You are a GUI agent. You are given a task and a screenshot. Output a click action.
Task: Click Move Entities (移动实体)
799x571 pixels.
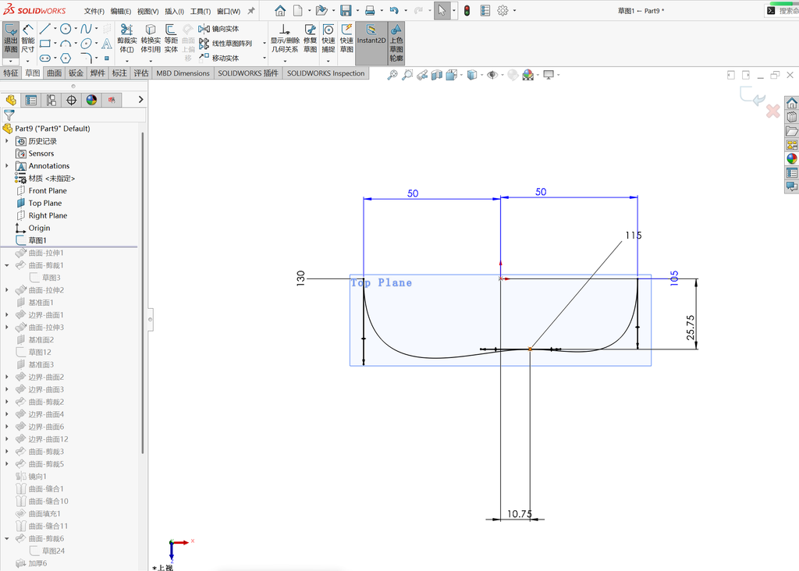(218, 58)
